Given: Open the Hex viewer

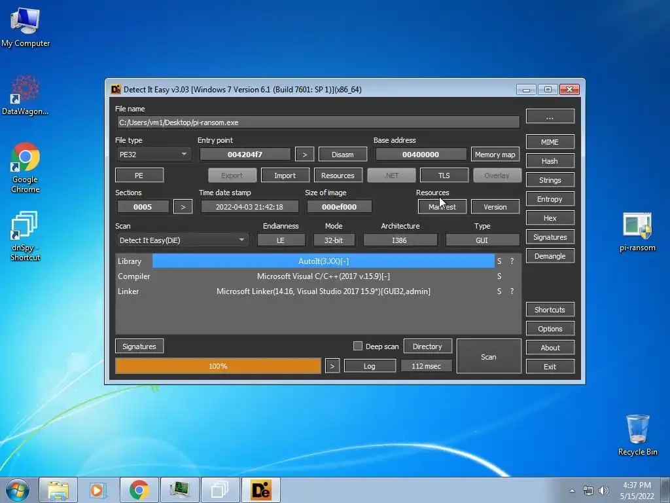Looking at the screenshot, I should 550,217.
